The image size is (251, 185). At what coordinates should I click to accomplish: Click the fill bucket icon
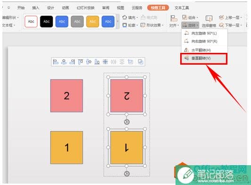[x=125, y=17]
